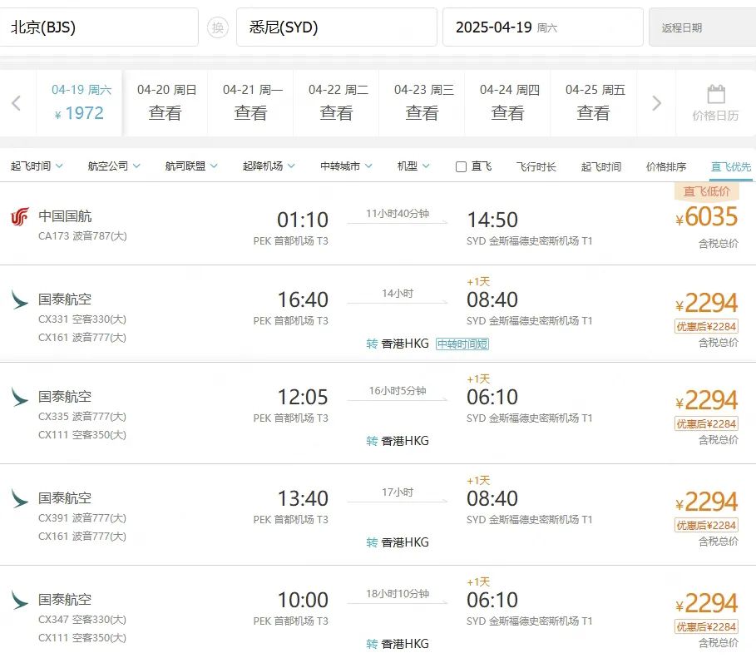Screen dimensions: 756x663
Task: Open the 价格日历 calendar icon
Action: 715,102
